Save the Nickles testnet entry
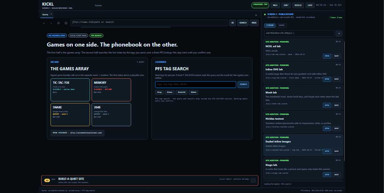 337,128
